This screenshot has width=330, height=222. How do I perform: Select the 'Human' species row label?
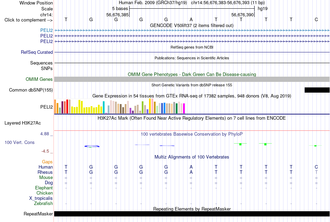point(46,167)
